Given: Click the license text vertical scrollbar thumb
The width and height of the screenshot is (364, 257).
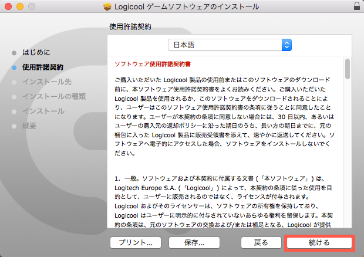Looking at the screenshot, I should pos(348,69).
